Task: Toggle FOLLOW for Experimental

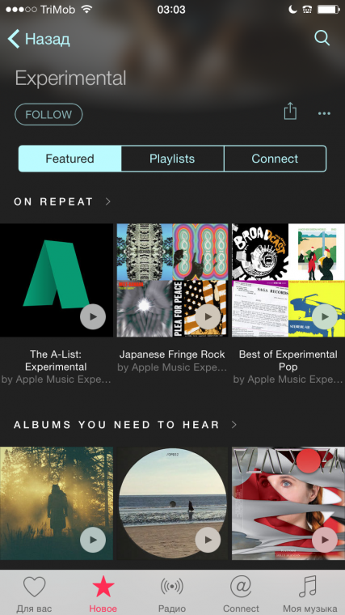Action: (48, 115)
